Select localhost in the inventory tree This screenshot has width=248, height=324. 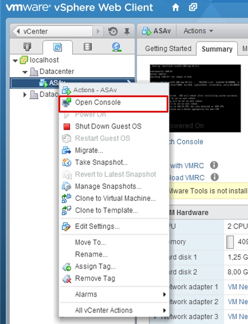click(x=44, y=60)
